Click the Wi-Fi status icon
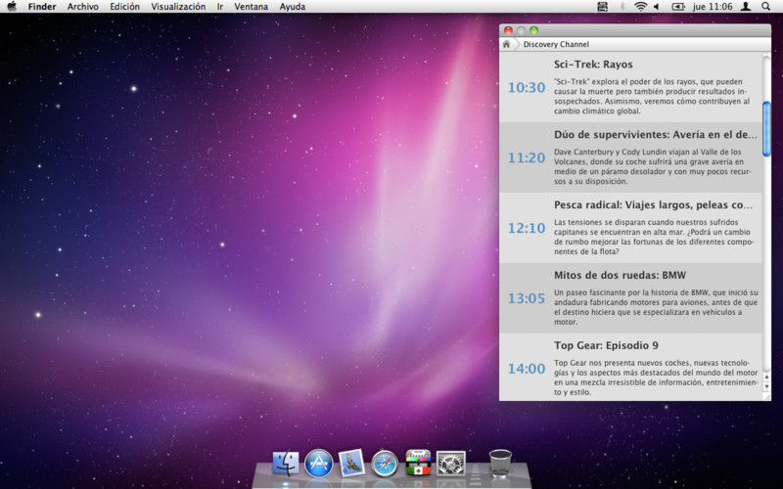The height and width of the screenshot is (489, 783). [640, 7]
